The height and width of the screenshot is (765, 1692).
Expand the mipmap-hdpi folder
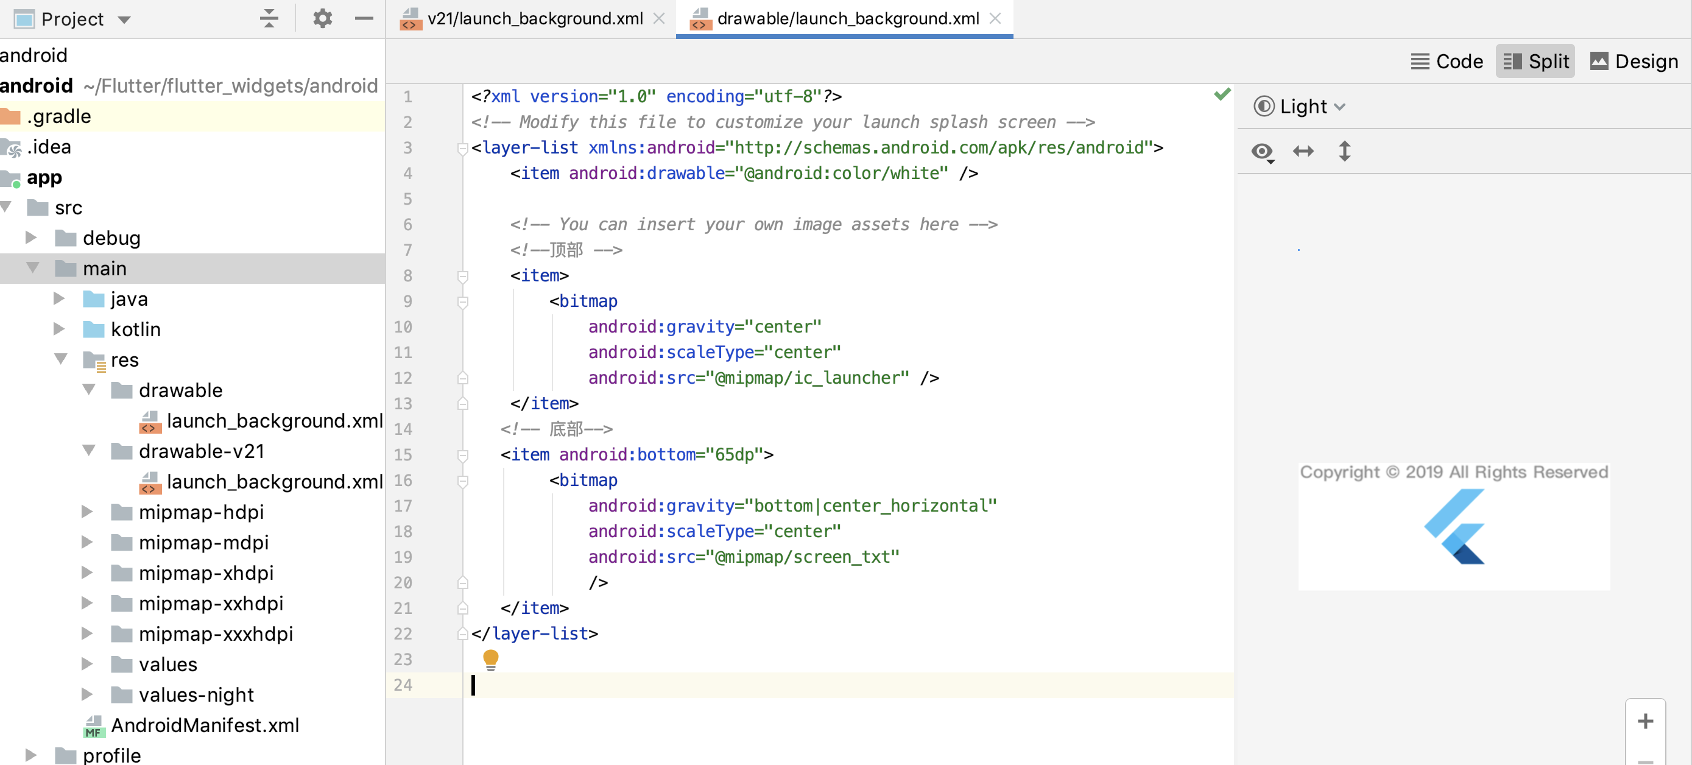(87, 512)
